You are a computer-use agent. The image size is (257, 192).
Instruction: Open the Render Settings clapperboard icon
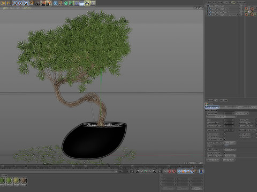[x=49, y=3]
